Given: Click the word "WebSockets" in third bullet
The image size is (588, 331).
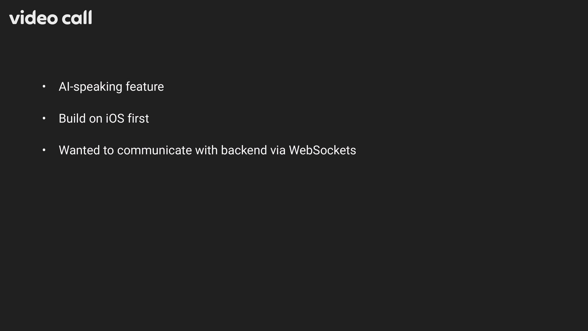Looking at the screenshot, I should [322, 150].
